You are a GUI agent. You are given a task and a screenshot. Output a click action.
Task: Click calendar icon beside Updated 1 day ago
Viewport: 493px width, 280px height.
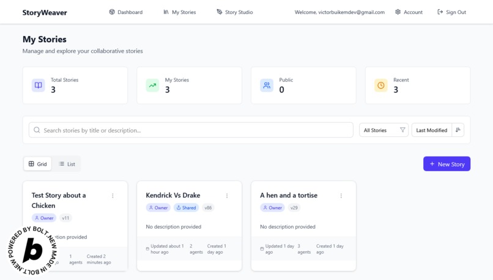262,249
